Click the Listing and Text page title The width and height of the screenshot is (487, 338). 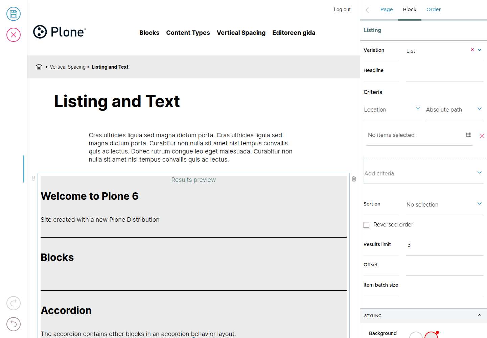117,101
